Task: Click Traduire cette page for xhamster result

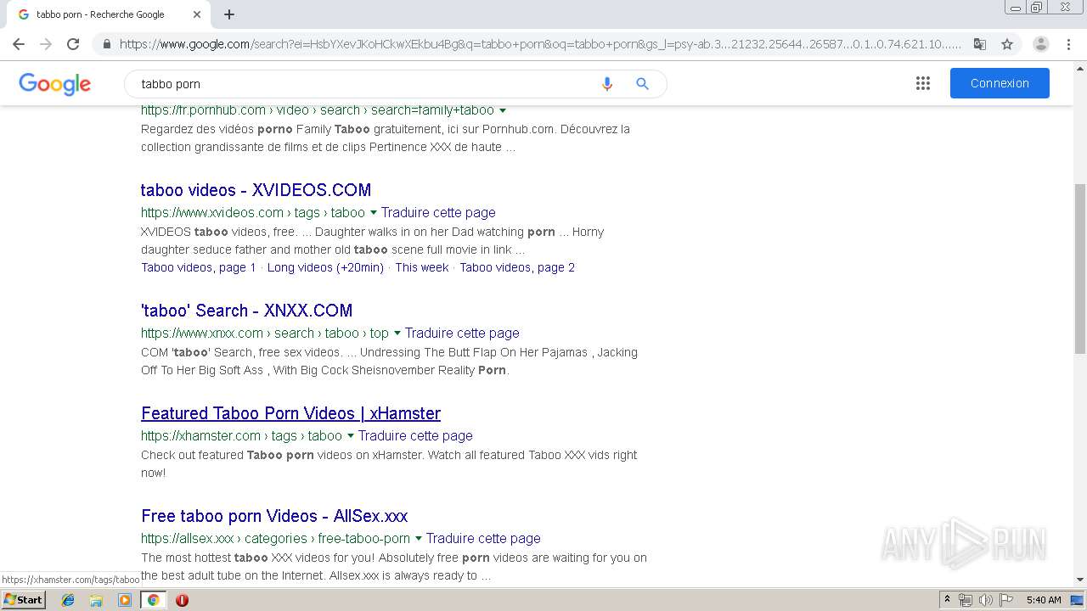Action: click(x=415, y=436)
